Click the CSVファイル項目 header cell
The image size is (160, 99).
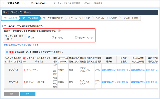[13, 58]
